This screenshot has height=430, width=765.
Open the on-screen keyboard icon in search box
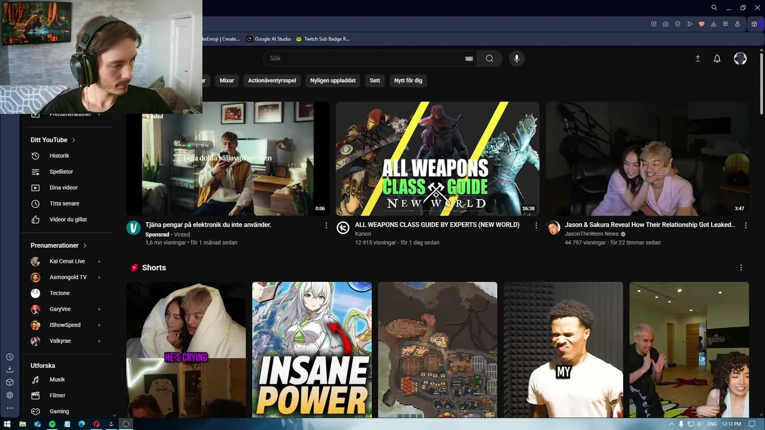469,59
